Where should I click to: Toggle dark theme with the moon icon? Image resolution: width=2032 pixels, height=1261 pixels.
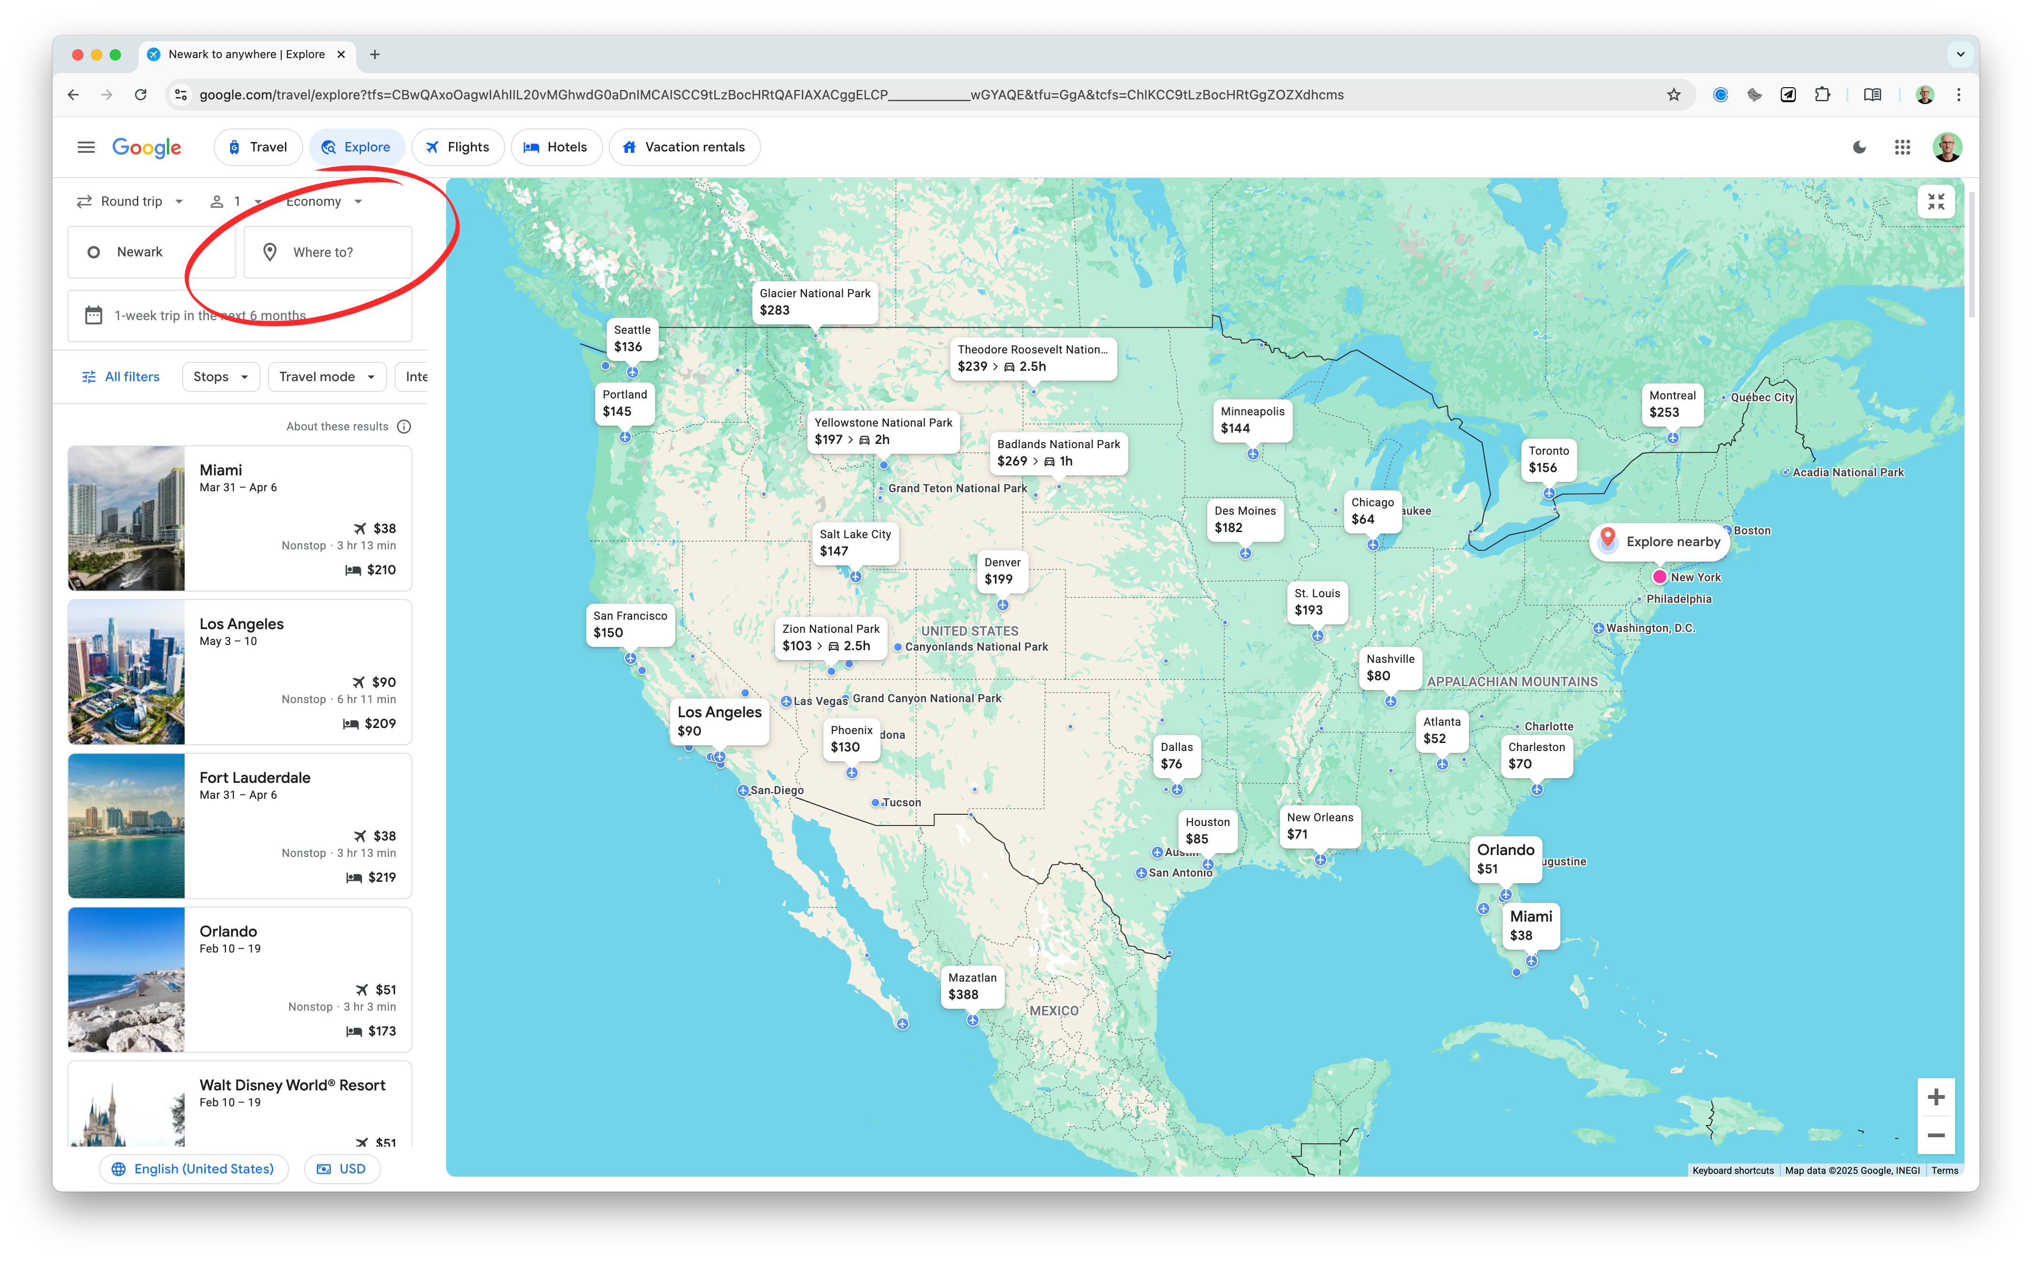pyautogui.click(x=1860, y=148)
